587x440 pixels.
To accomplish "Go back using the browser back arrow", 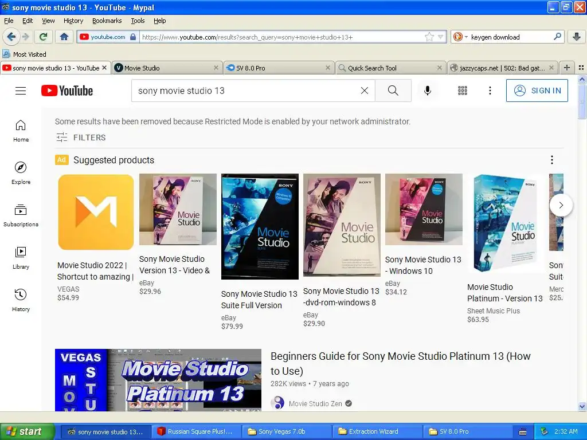I will click(x=11, y=37).
